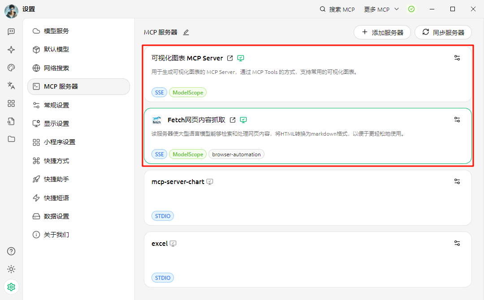This screenshot has height=300, width=484.
Task: Open the knowledge base icon in the sidebar
Action: pyautogui.click(x=11, y=121)
